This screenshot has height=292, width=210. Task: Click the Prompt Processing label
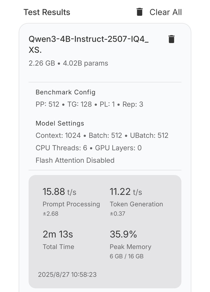point(71,204)
